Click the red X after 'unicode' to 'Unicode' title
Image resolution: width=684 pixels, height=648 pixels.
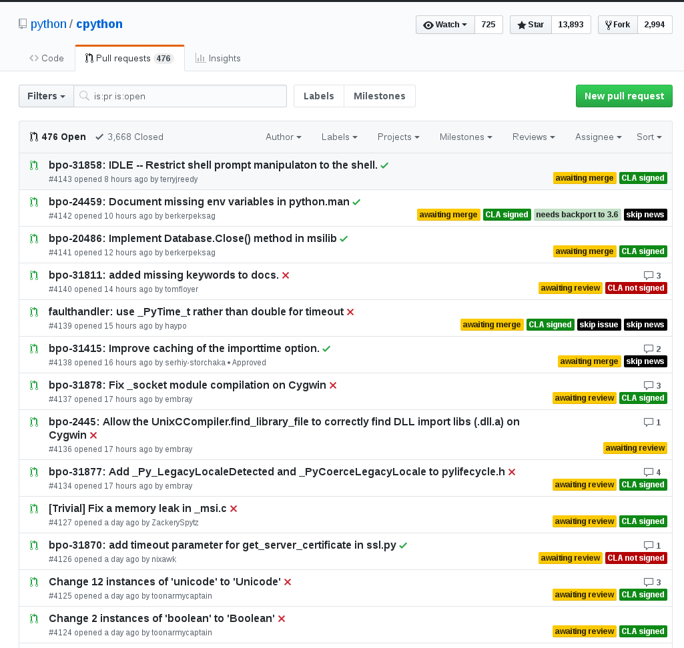click(x=288, y=582)
